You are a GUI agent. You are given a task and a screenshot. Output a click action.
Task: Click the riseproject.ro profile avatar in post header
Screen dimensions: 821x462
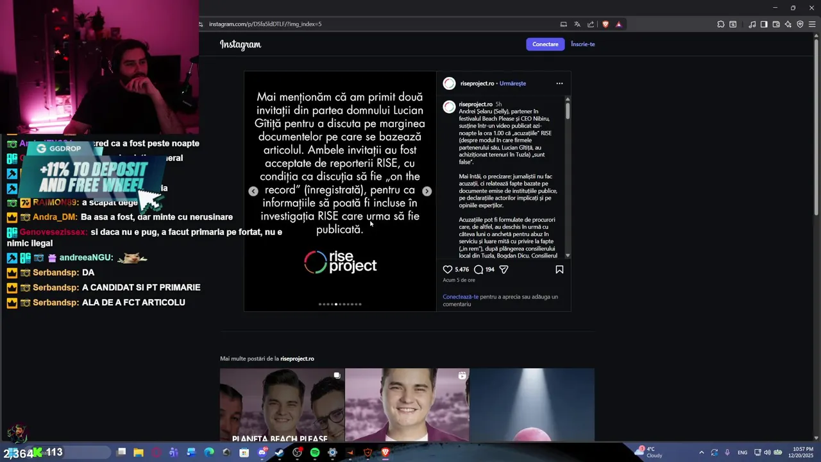click(449, 83)
